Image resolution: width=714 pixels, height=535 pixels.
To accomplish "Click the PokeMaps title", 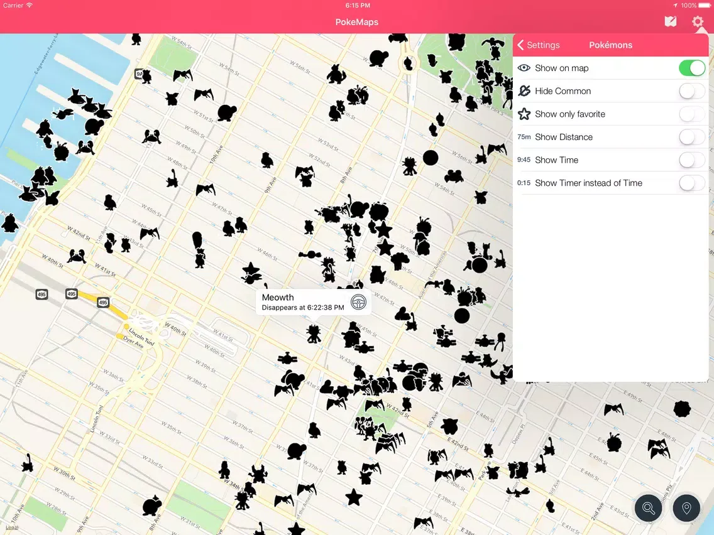I will (x=356, y=22).
